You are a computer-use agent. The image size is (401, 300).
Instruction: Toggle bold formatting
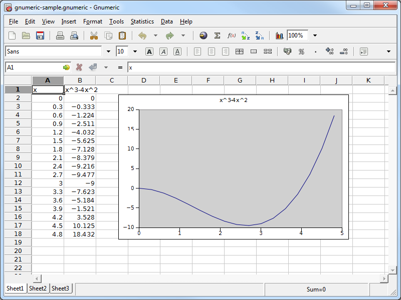pyautogui.click(x=149, y=51)
